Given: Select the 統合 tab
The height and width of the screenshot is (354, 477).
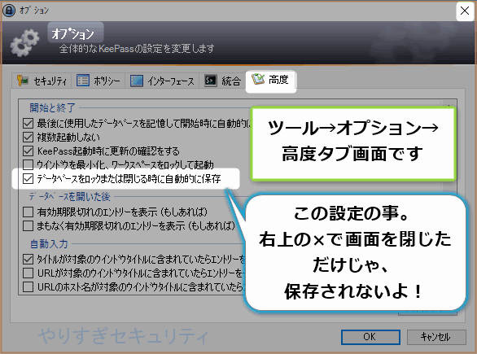Looking at the screenshot, I should pos(223,81).
